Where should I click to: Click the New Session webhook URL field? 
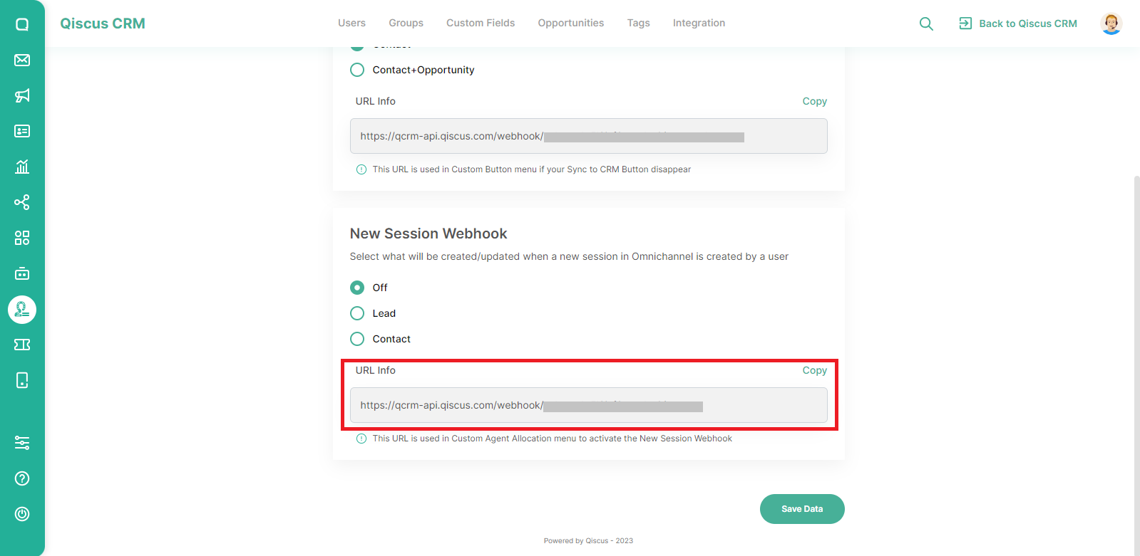pos(589,405)
